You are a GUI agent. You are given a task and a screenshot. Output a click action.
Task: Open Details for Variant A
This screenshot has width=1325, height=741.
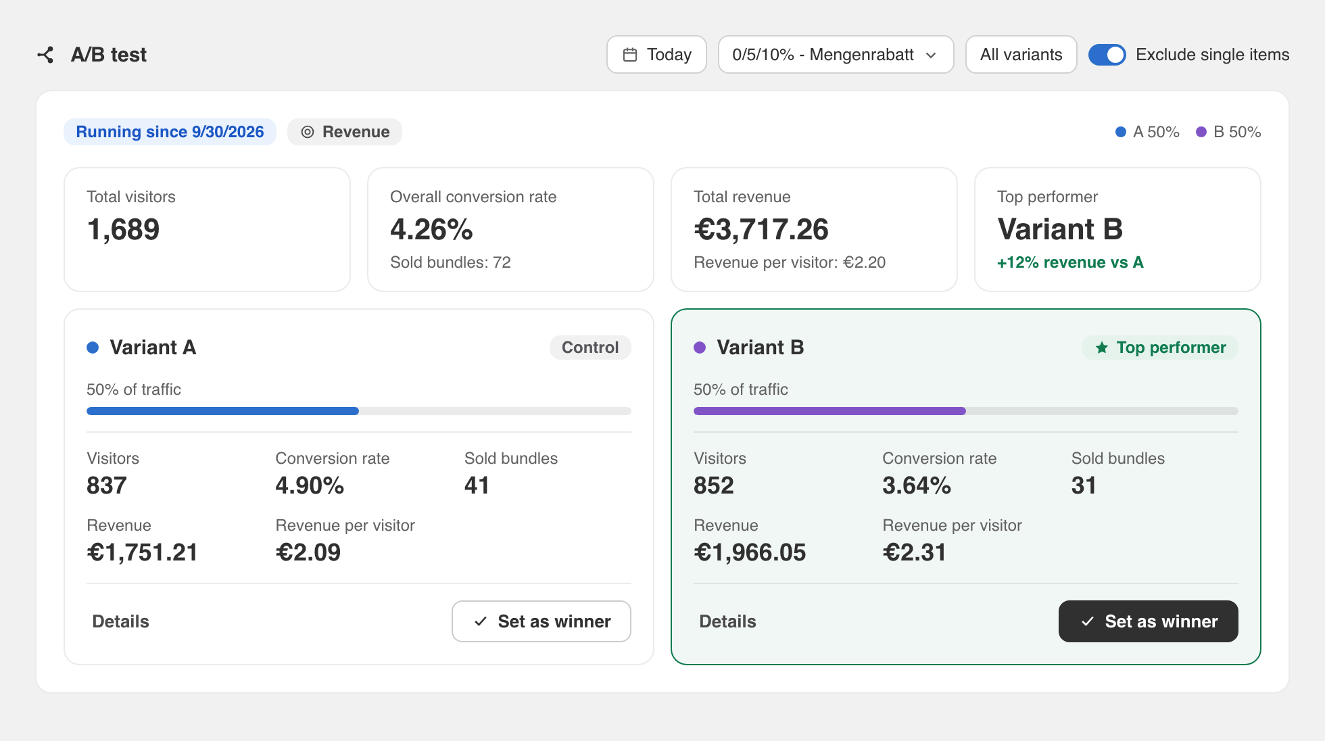120,621
